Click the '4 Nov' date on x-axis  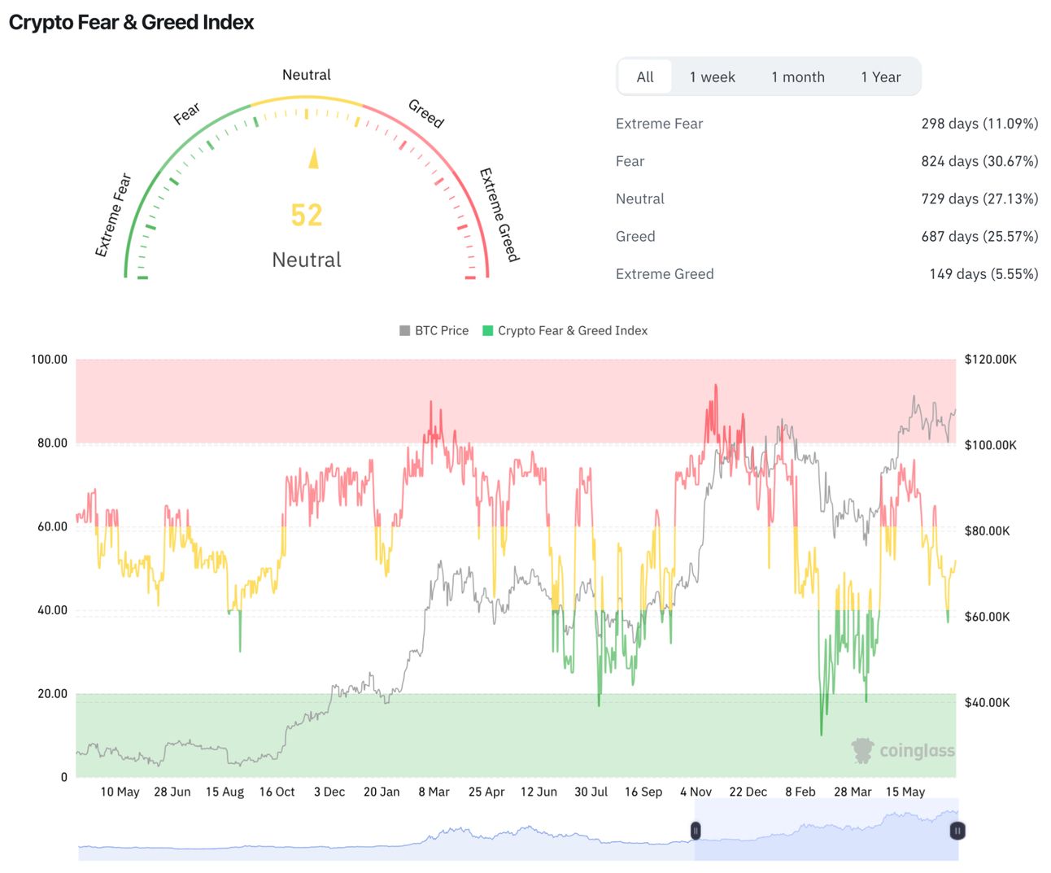(x=696, y=792)
